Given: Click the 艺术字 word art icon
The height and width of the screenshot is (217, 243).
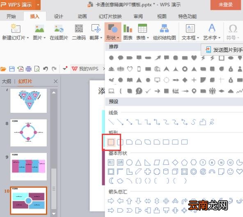Looking at the screenshot, I should 212,28.
